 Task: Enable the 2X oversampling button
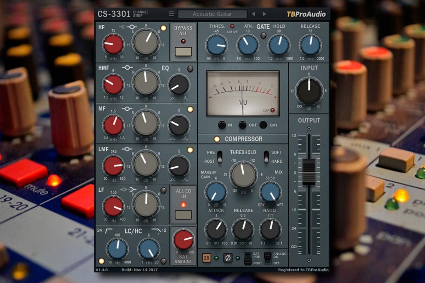click(x=206, y=258)
